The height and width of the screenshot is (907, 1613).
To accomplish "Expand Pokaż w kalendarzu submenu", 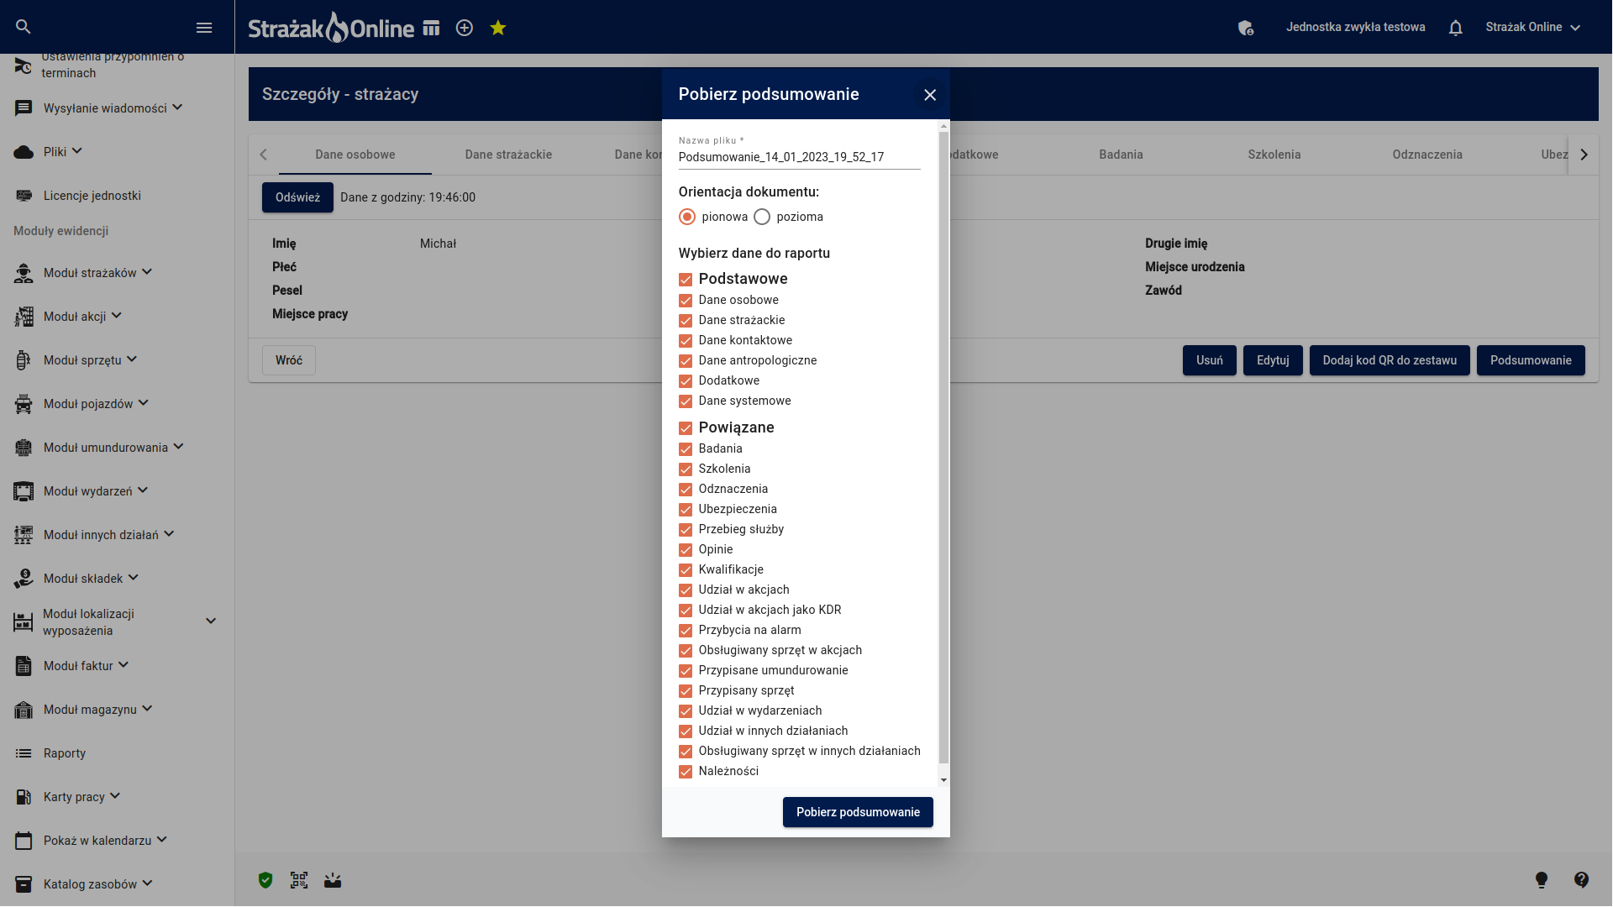I will click(162, 840).
